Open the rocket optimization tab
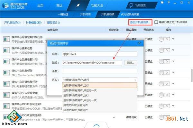This screenshot has width=193, height=128. point(78,5)
